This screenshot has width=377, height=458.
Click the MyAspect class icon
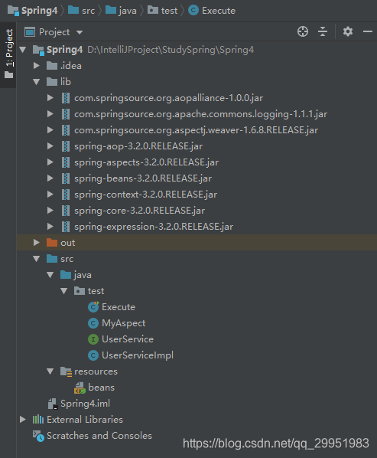click(93, 323)
